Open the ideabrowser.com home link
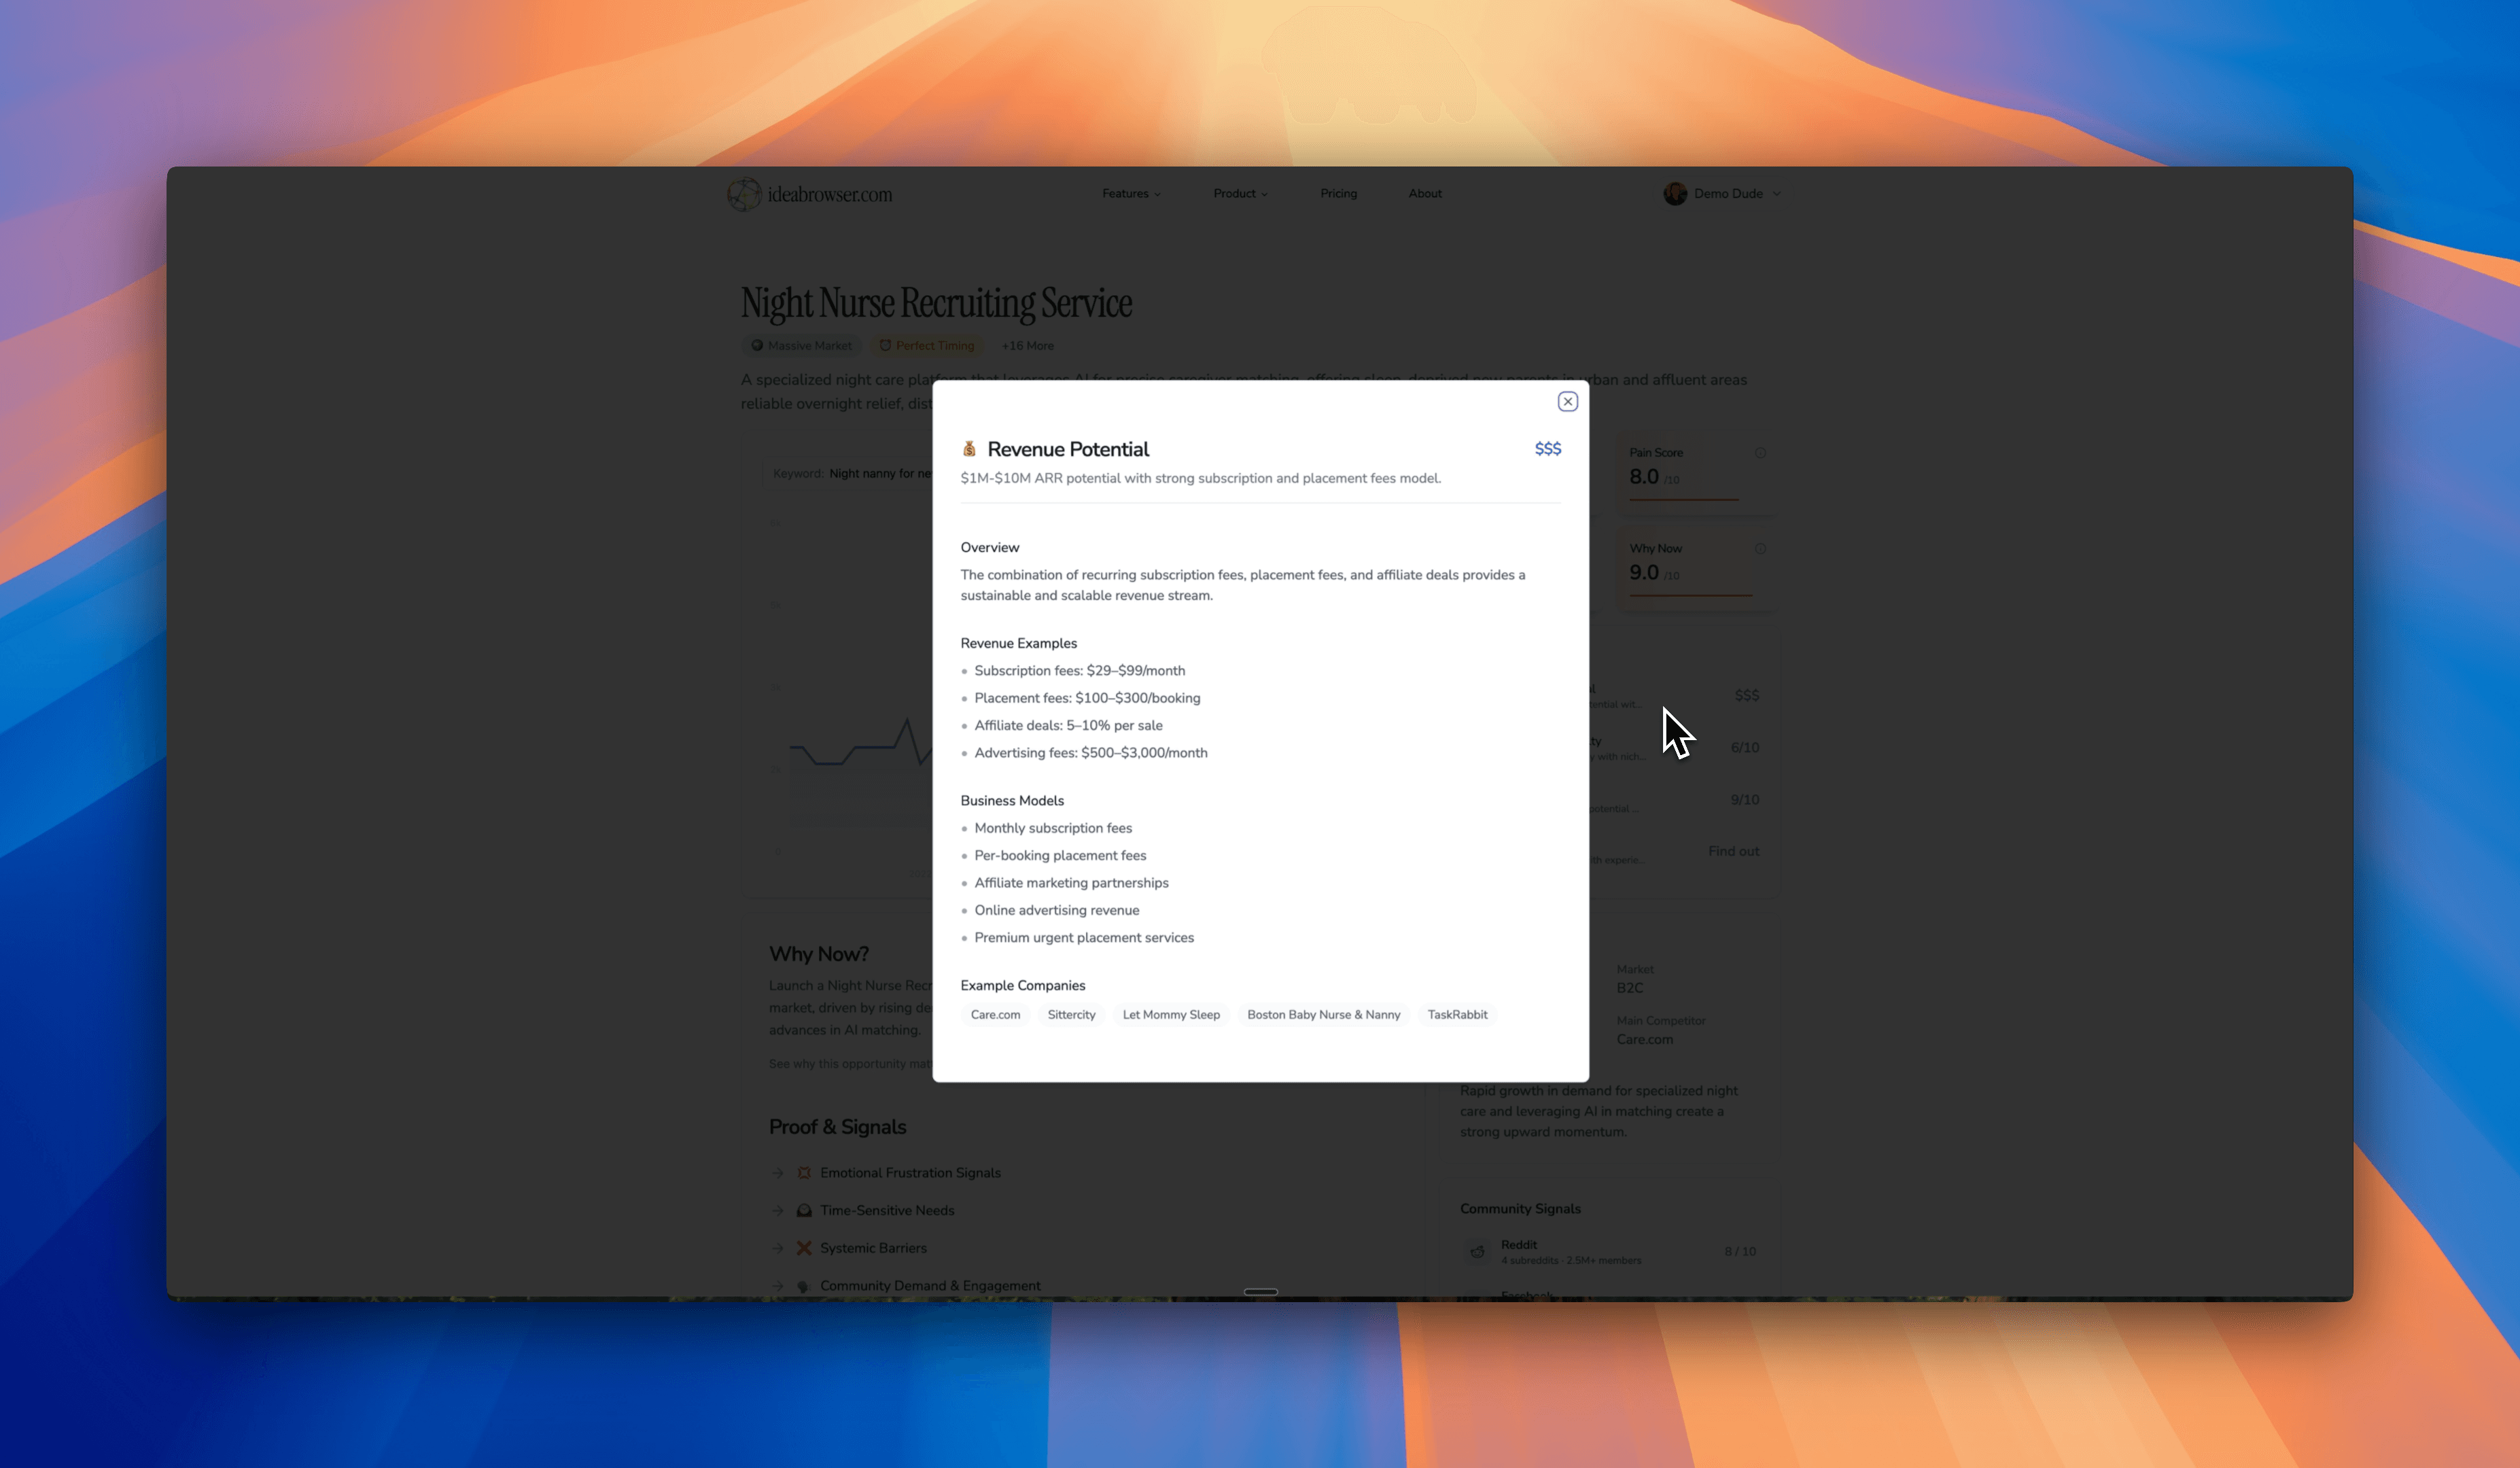2520x1468 pixels. (810, 194)
